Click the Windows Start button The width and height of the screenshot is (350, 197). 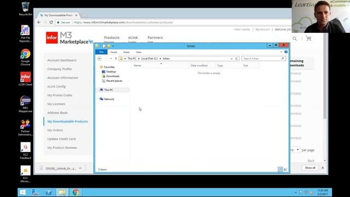click(22, 192)
